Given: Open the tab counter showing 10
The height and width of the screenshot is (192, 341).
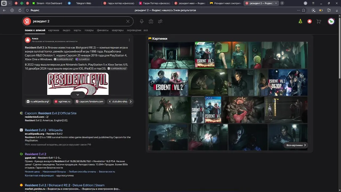Looking at the screenshot, I should click(4, 3).
